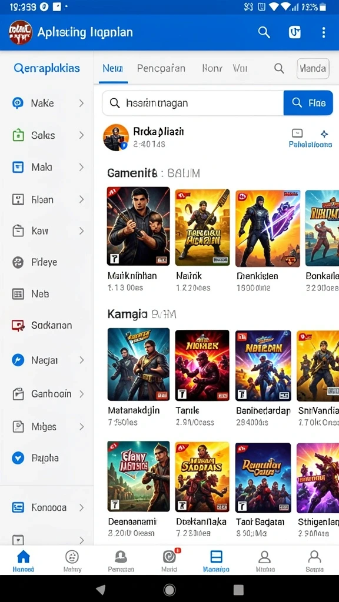Open the Palıelalıoens link

tap(311, 145)
